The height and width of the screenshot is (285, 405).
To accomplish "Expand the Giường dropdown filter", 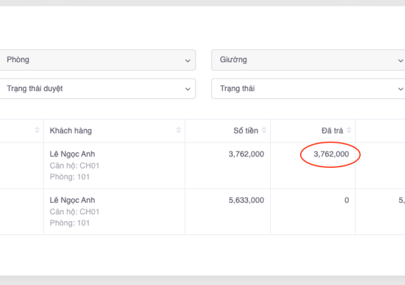I will [307, 60].
